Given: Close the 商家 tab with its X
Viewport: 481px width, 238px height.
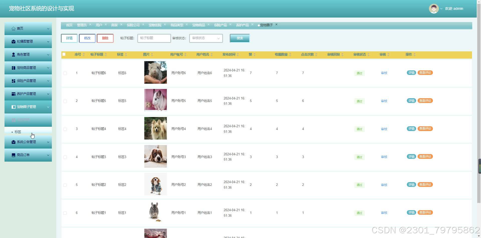Looking at the screenshot, I should click(121, 24).
